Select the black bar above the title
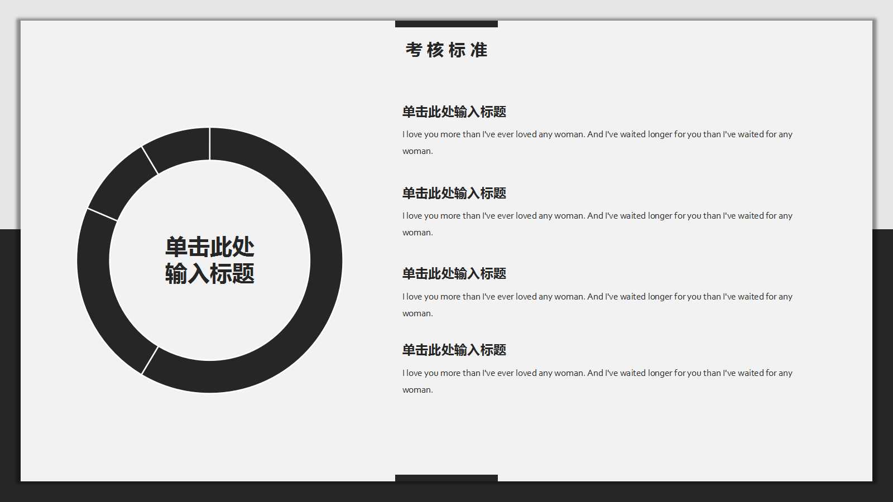Screen dimensions: 893x502 (446, 24)
